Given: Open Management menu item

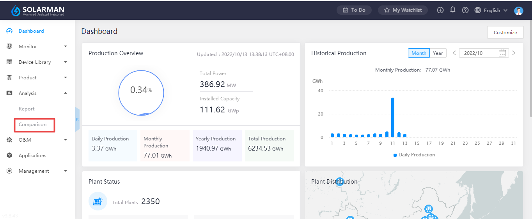Looking at the screenshot, I should [x=34, y=171].
